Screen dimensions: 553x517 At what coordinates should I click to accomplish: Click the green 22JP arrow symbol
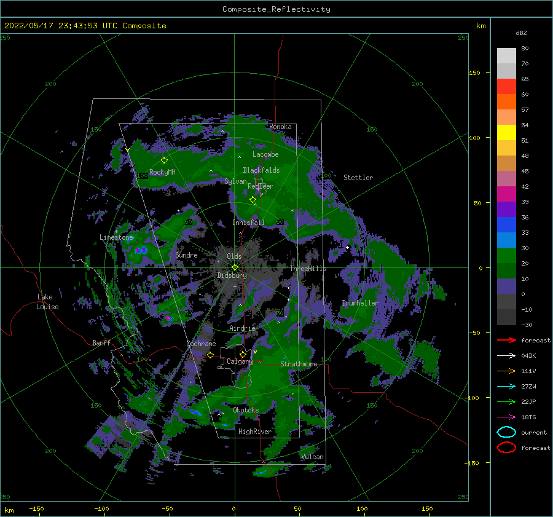pyautogui.click(x=506, y=401)
